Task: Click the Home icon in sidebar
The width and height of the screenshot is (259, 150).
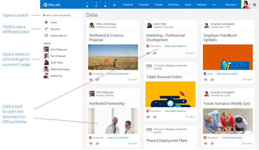Action: coord(46,22)
